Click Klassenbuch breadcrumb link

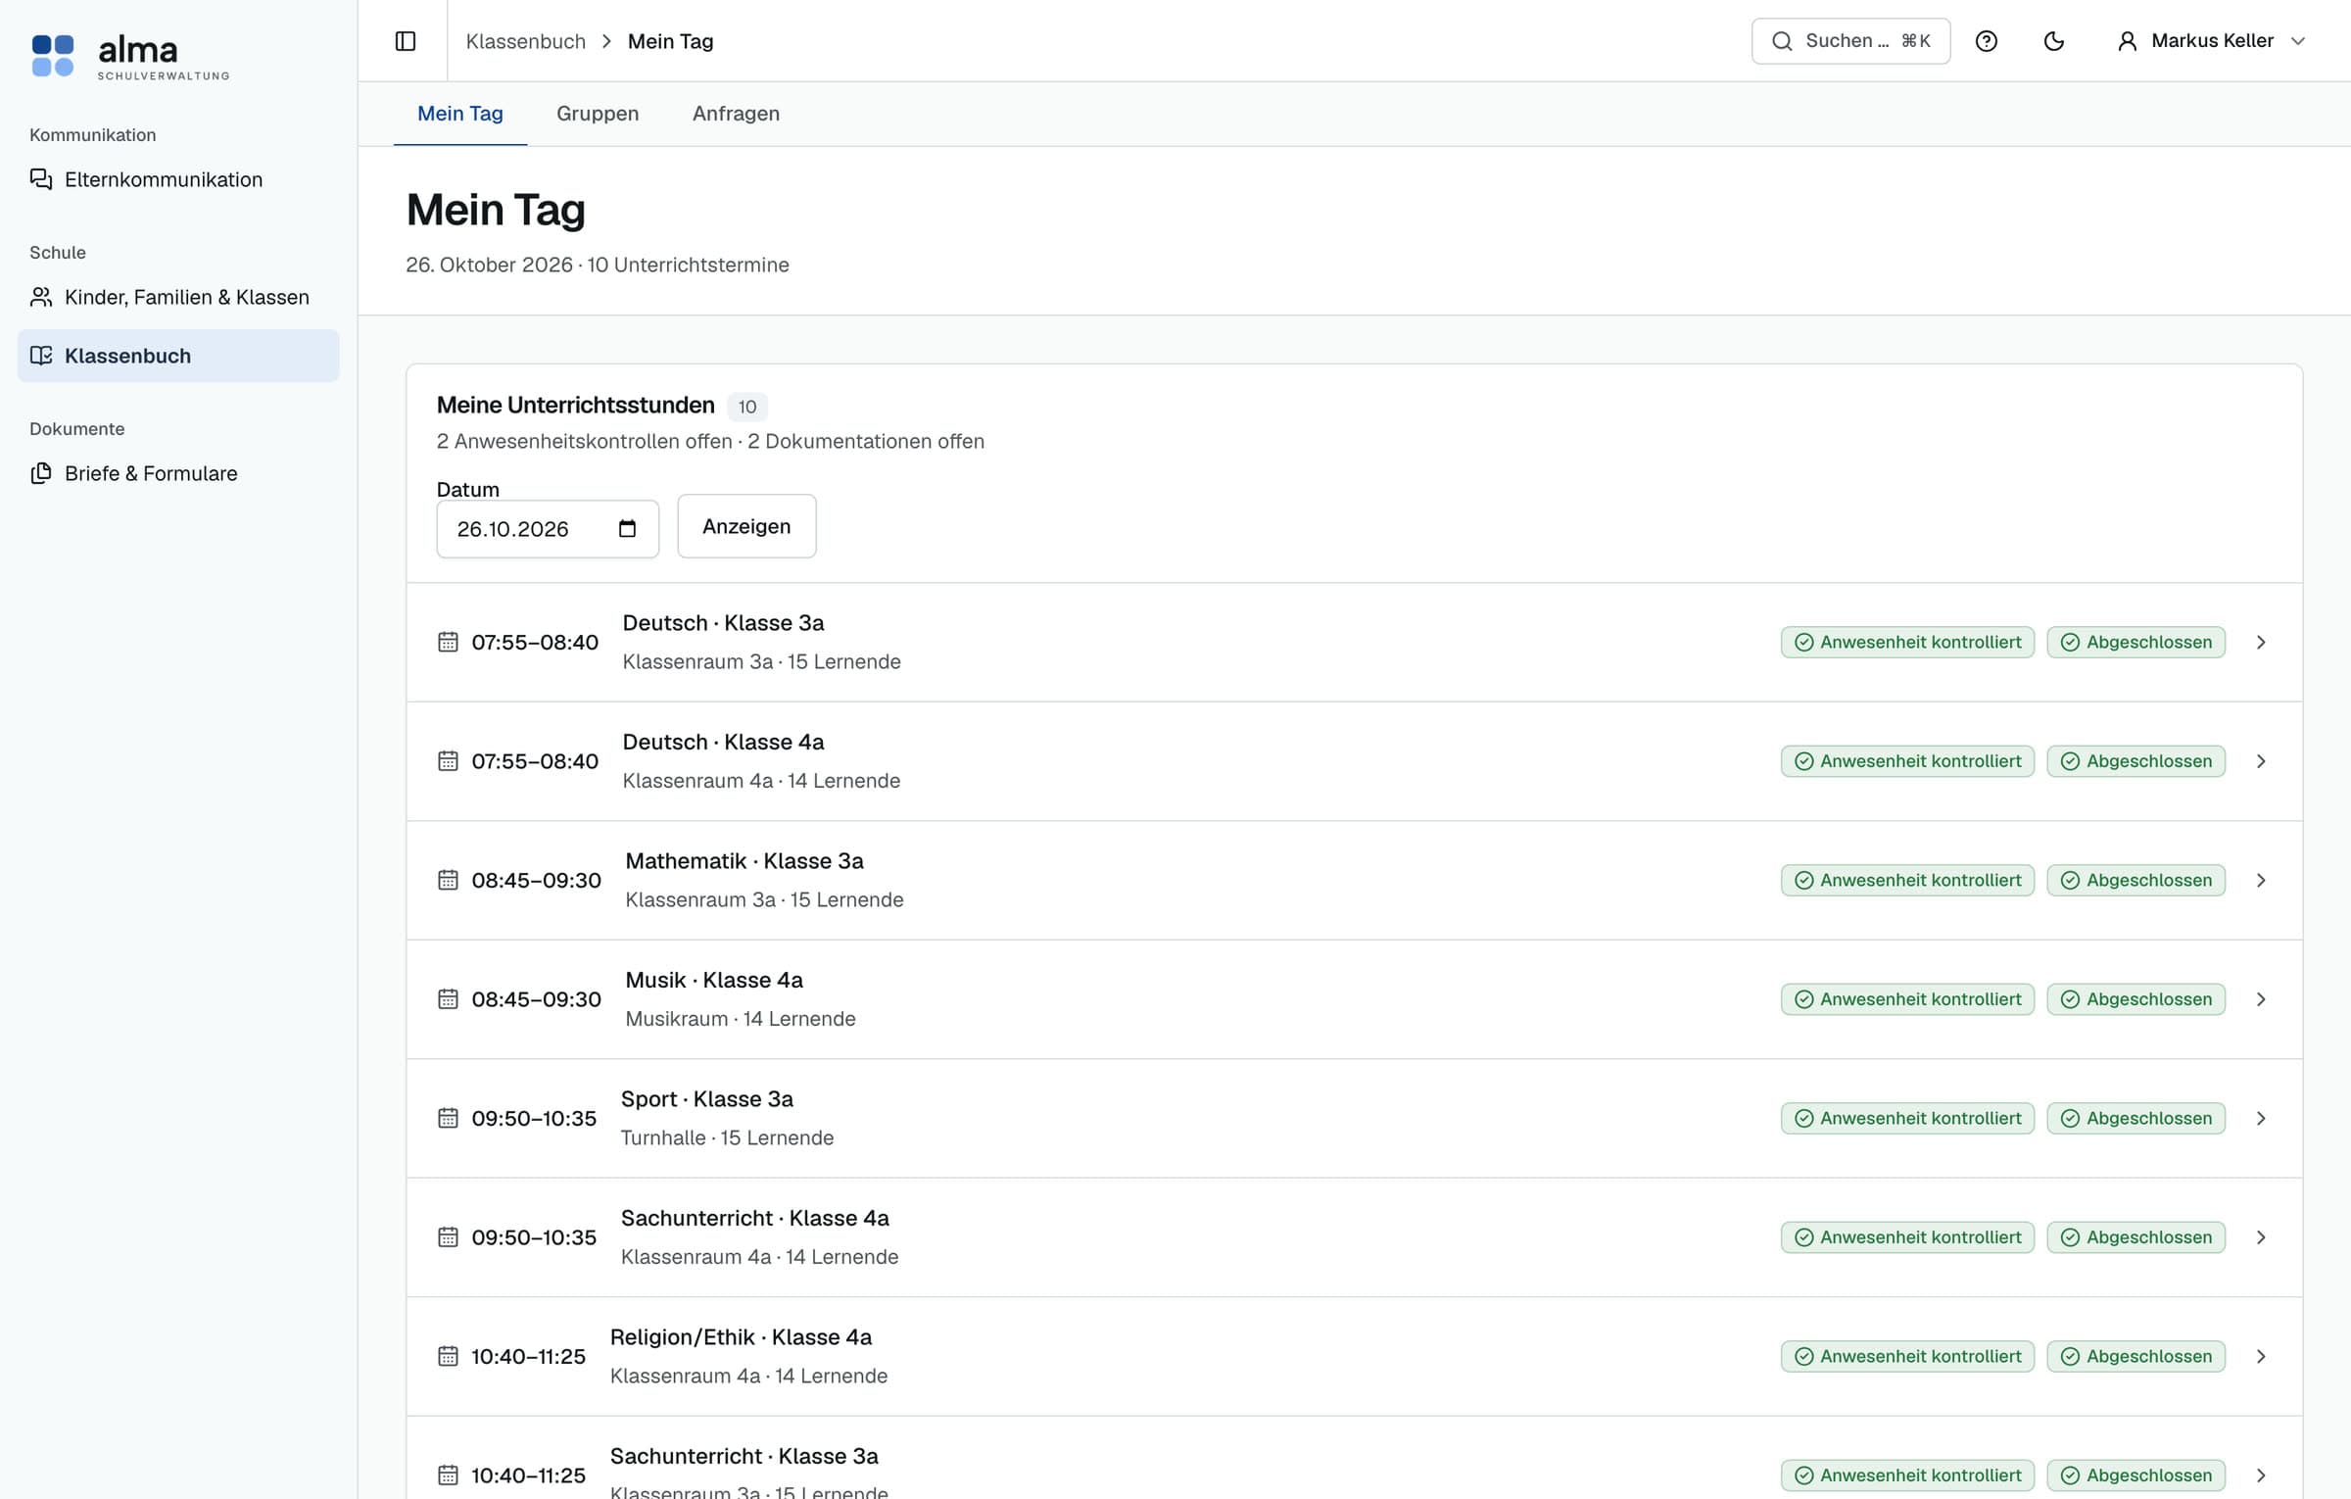tap(526, 41)
